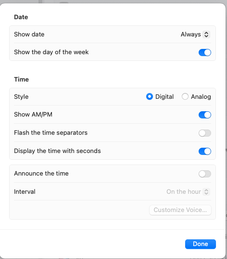Open the Show date popup chevrons

(x=206, y=35)
